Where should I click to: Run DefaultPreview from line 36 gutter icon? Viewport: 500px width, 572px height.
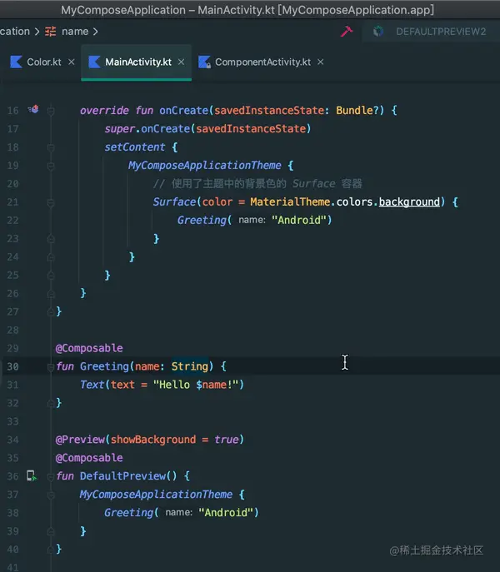coord(32,475)
